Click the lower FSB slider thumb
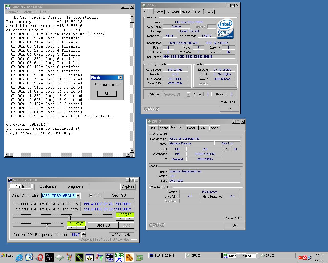 [x=47, y=227]
